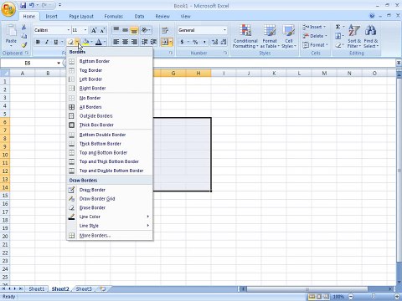The height and width of the screenshot is (301, 402).
Task: Click the zoom out minus button
Action: (351, 297)
